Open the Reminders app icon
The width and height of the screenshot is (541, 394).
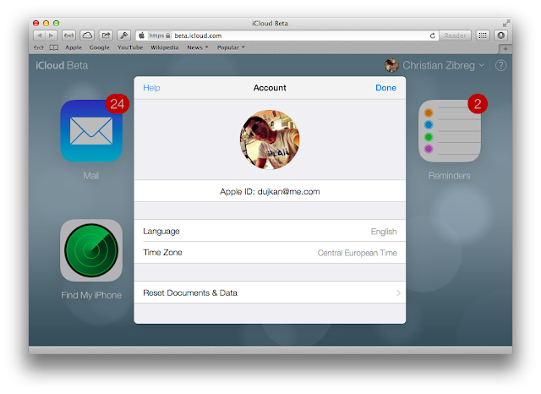click(x=449, y=131)
